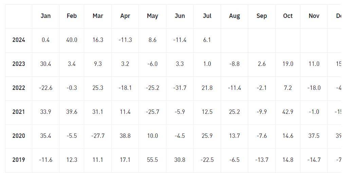Click the Nov column header
This screenshot has height=173, width=350.
(314, 16)
